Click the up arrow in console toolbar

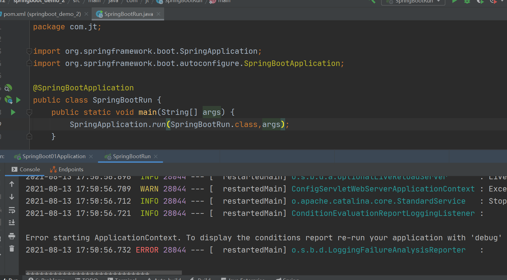(12, 184)
